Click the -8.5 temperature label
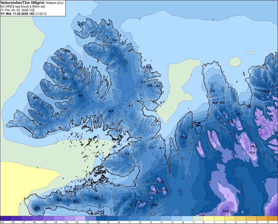 click(x=111, y=111)
